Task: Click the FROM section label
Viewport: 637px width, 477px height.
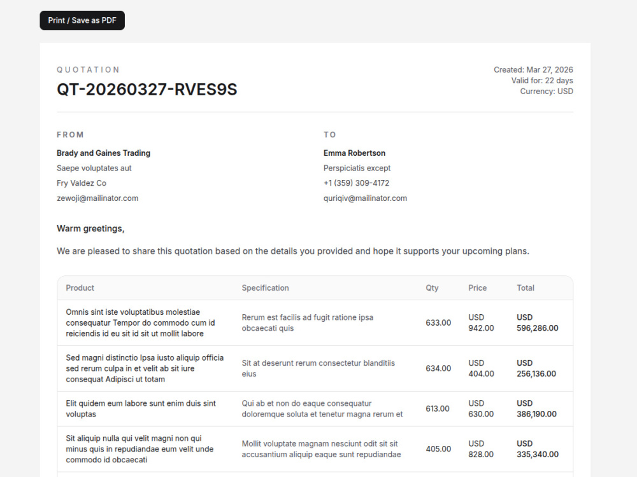Action: (x=70, y=135)
